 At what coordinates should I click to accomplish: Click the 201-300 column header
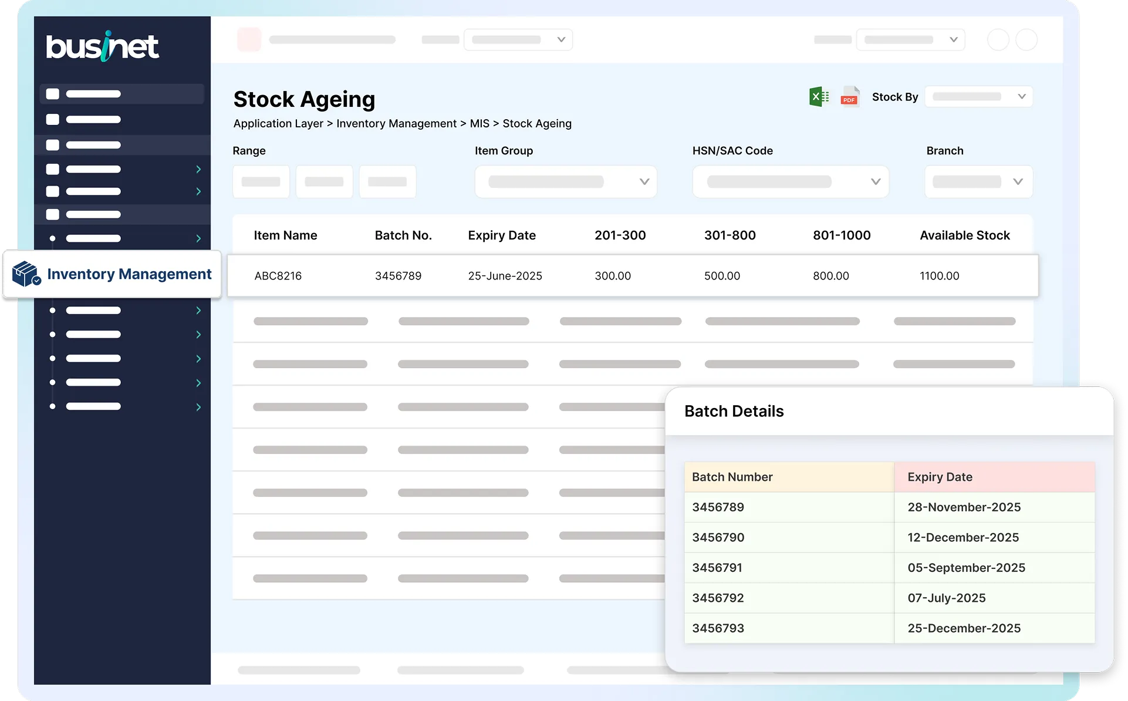tap(620, 235)
